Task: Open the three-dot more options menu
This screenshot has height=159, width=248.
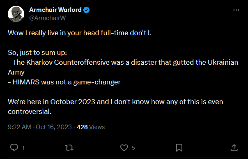Action: click(236, 10)
